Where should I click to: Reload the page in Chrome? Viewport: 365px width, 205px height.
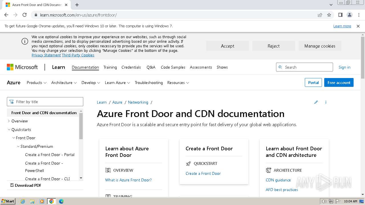25,15
